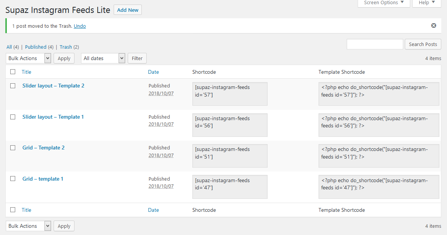Screen dimensions: 447x235
Task: Click shortcode box with id='51'
Action: click(230, 156)
